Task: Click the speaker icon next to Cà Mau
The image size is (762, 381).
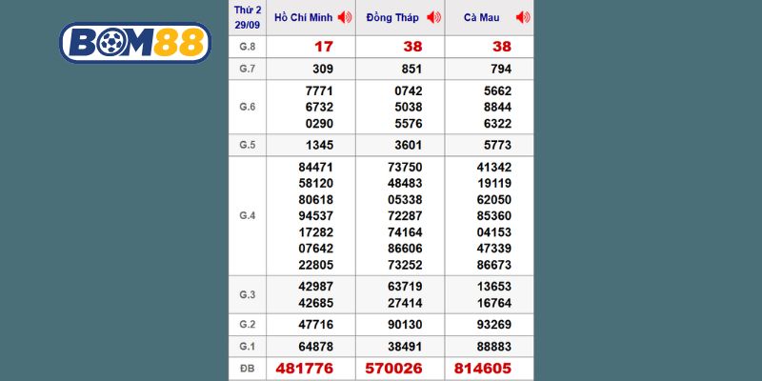Action: [523, 17]
